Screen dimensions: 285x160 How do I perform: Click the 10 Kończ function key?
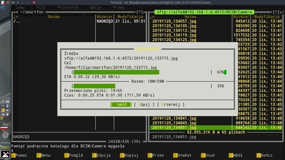coord(265,155)
